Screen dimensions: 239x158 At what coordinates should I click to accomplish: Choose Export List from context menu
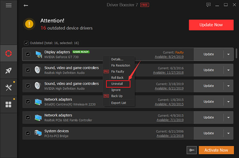(x=119, y=103)
